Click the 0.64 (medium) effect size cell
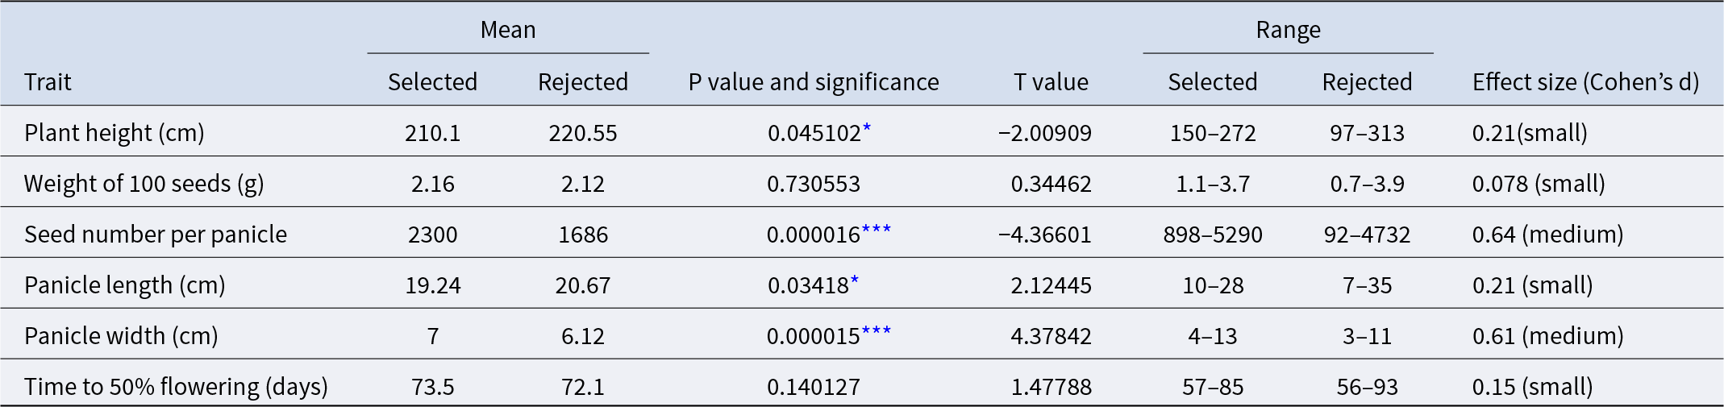 click(1547, 234)
